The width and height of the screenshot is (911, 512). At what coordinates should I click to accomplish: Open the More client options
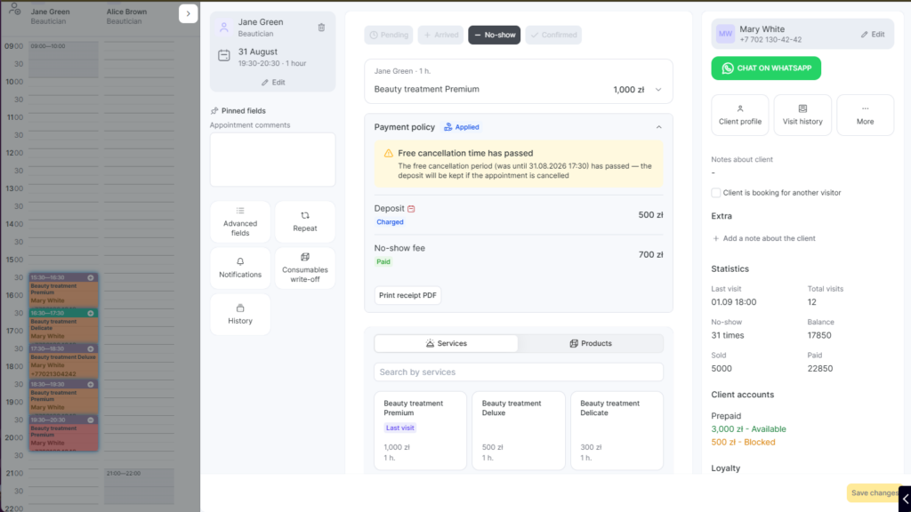click(x=865, y=115)
